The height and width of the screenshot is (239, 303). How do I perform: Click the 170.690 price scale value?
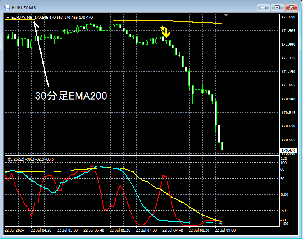pyautogui.click(x=288, y=126)
